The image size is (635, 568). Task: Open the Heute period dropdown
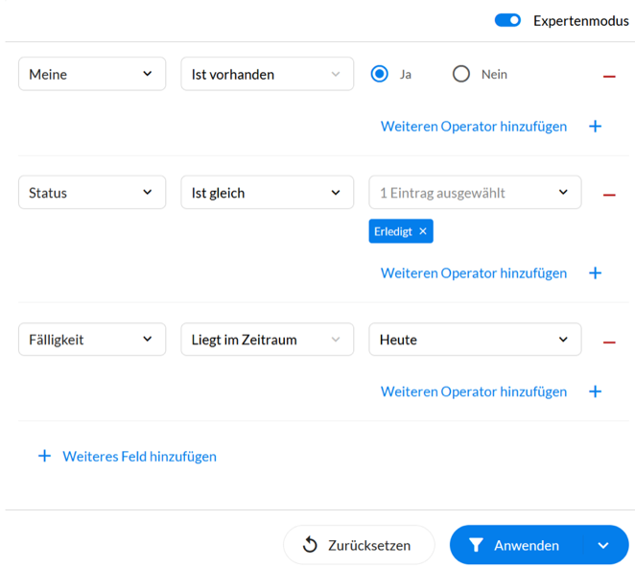pyautogui.click(x=475, y=339)
